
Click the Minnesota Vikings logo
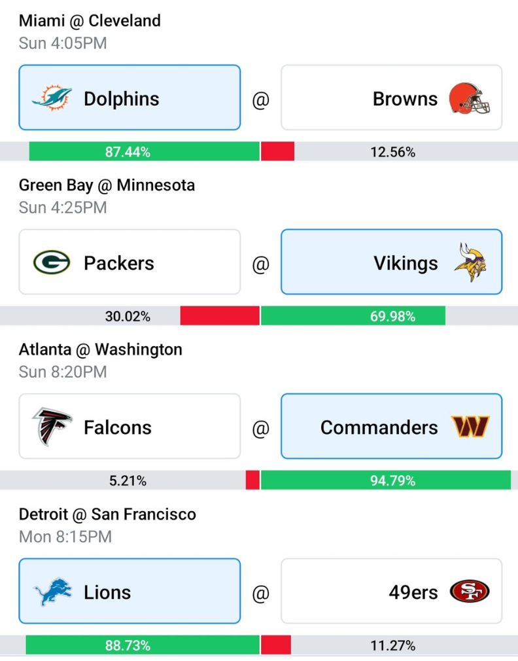[470, 262]
